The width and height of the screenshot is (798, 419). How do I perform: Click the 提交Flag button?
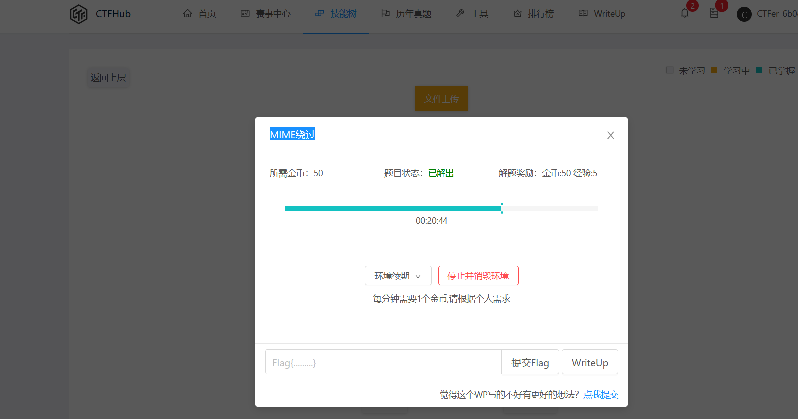(x=531, y=362)
